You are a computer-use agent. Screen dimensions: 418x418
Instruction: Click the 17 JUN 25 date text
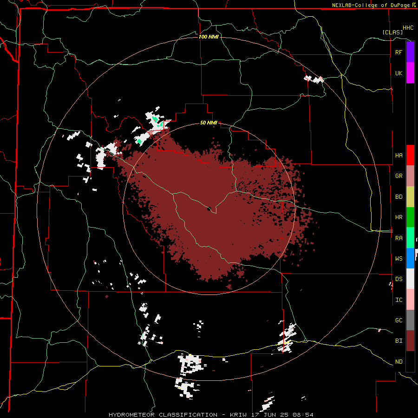(270, 415)
